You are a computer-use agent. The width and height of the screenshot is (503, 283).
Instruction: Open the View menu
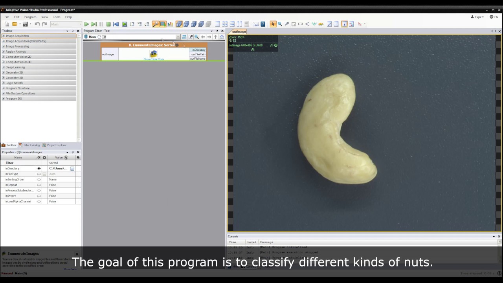point(45,17)
